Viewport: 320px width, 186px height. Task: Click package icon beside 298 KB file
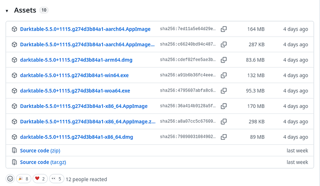(14, 122)
